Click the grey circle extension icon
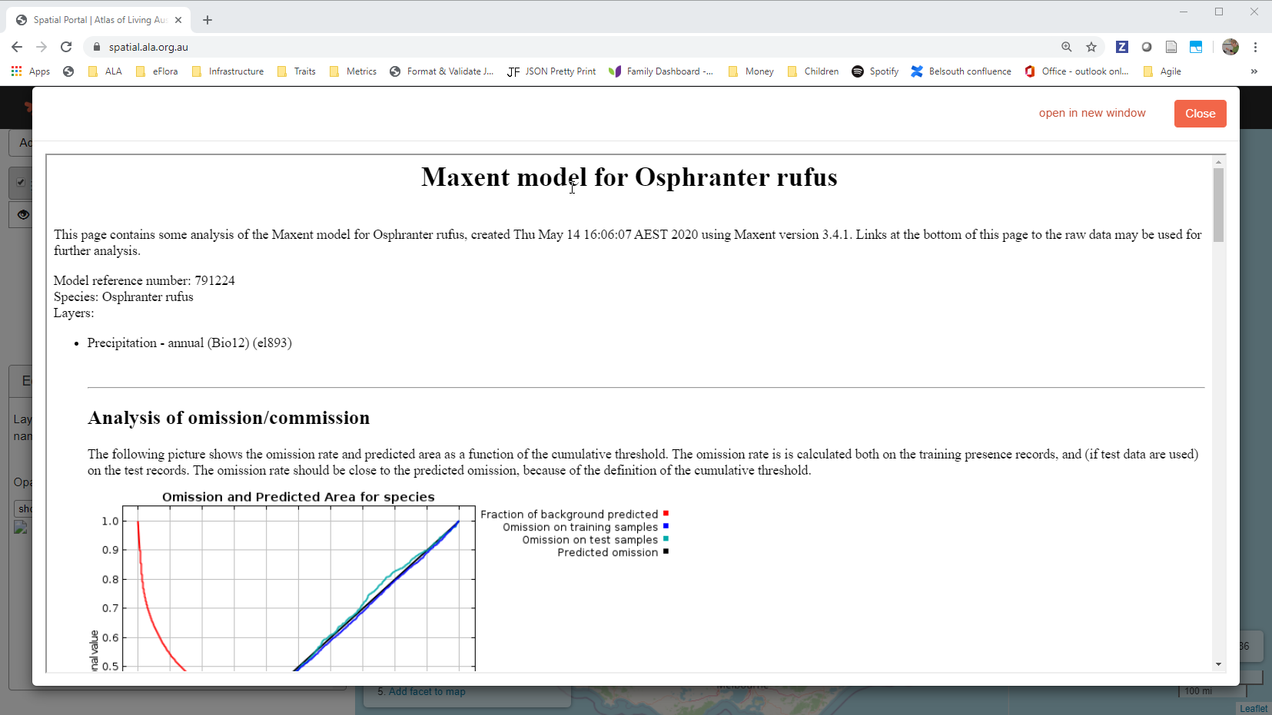1272x715 pixels. pyautogui.click(x=1147, y=47)
